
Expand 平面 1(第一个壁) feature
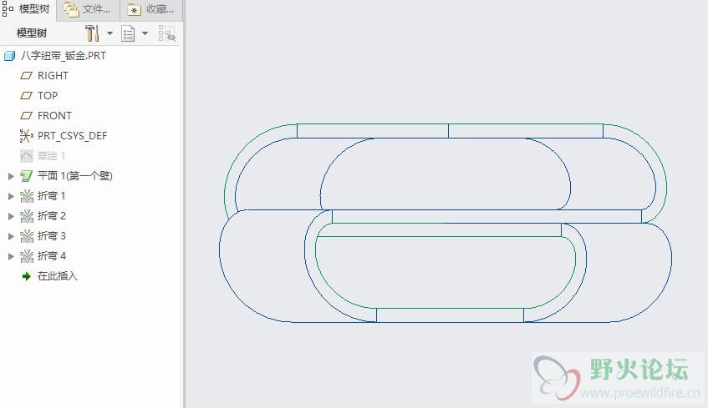12,176
